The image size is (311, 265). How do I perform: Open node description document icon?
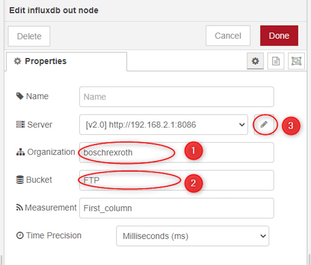(x=276, y=61)
